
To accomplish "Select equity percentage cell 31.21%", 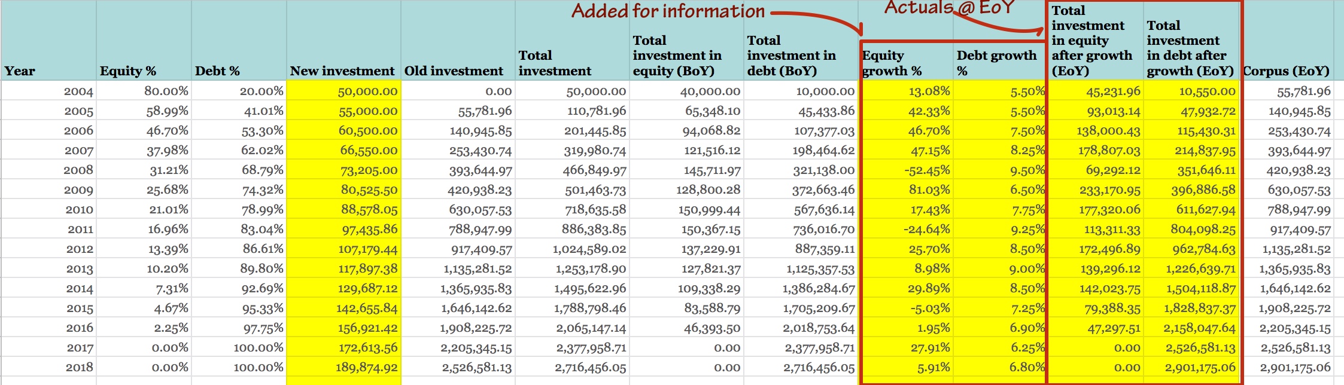I will click(x=144, y=170).
